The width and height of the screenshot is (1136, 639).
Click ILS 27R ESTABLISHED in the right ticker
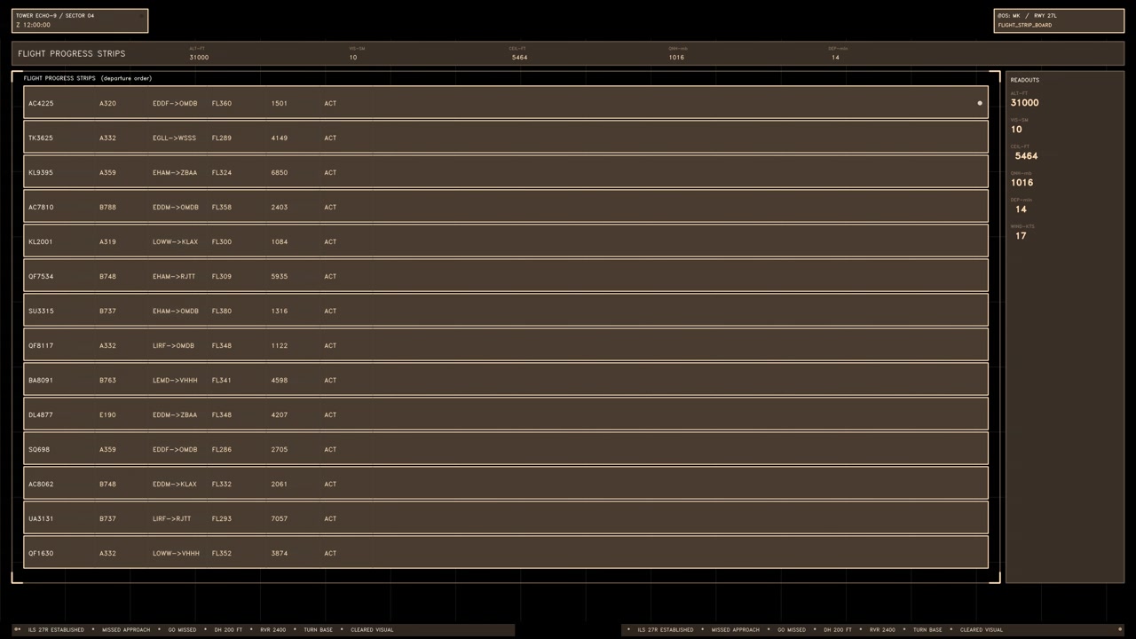[666, 630]
